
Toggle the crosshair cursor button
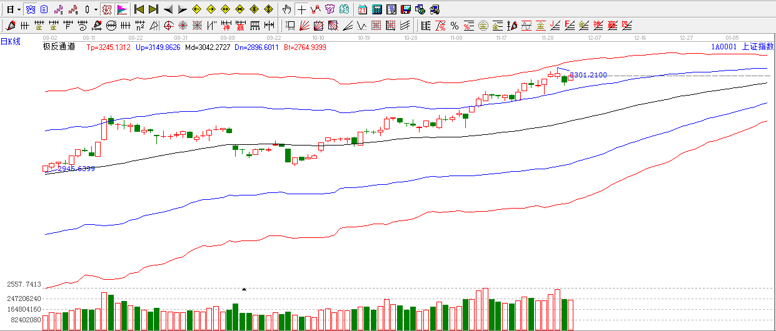301,9
